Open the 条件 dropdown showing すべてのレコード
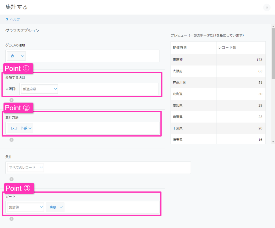The width and height of the screenshot is (275, 228). click(26, 168)
